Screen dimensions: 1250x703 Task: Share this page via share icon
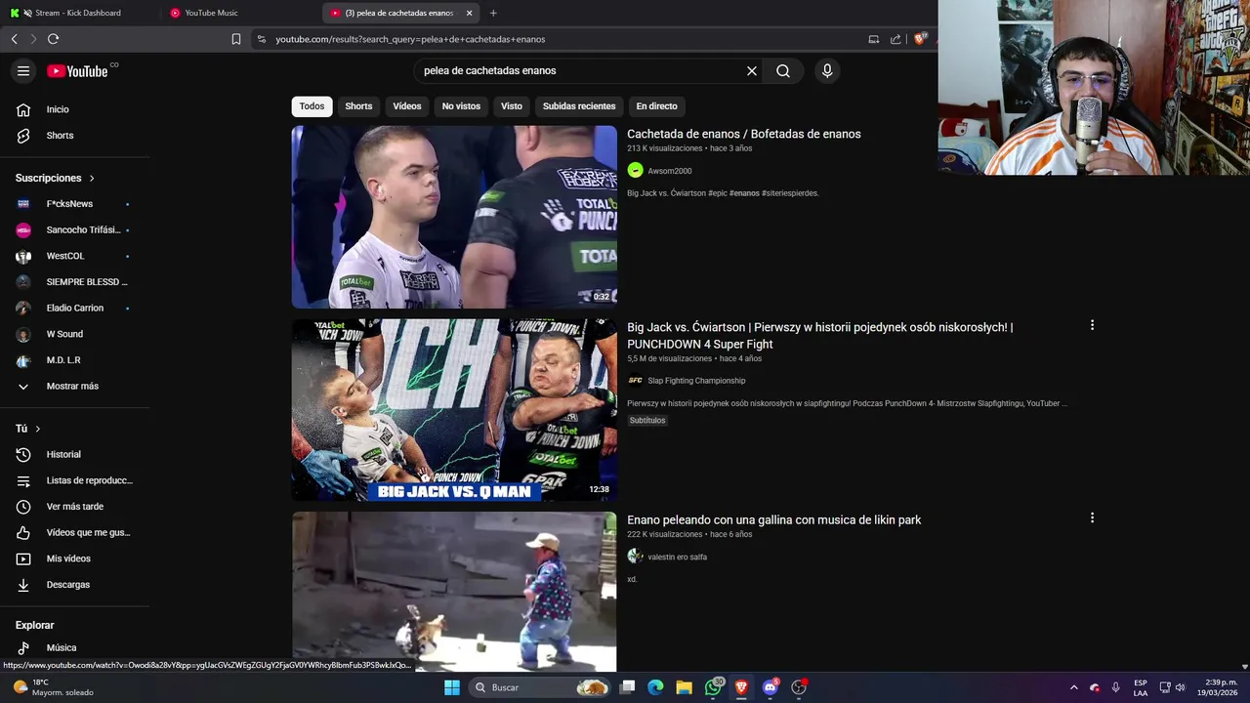point(896,39)
